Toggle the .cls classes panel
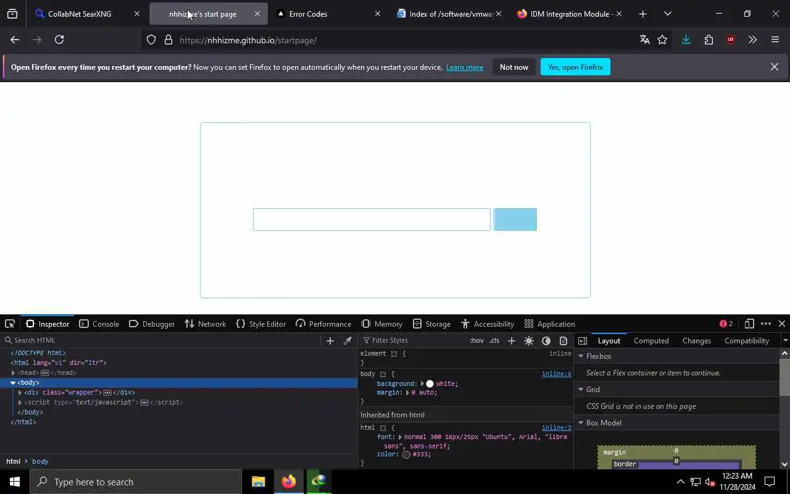 (494, 340)
